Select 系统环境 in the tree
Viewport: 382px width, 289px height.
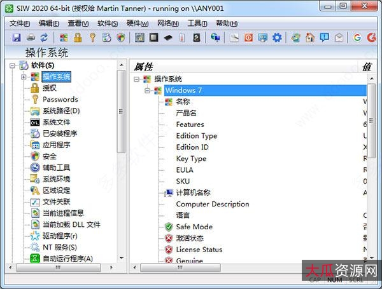(57, 179)
